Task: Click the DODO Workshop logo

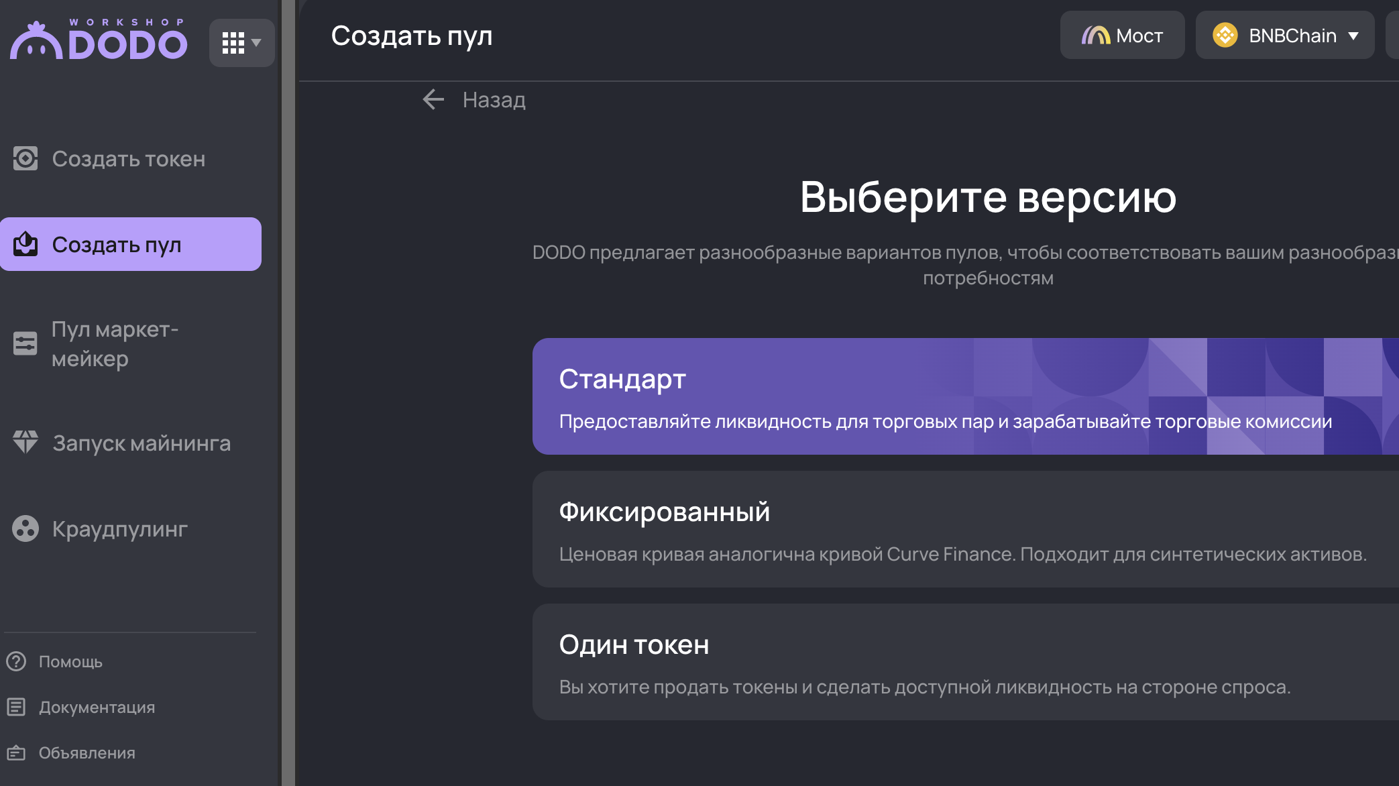Action: pos(99,40)
